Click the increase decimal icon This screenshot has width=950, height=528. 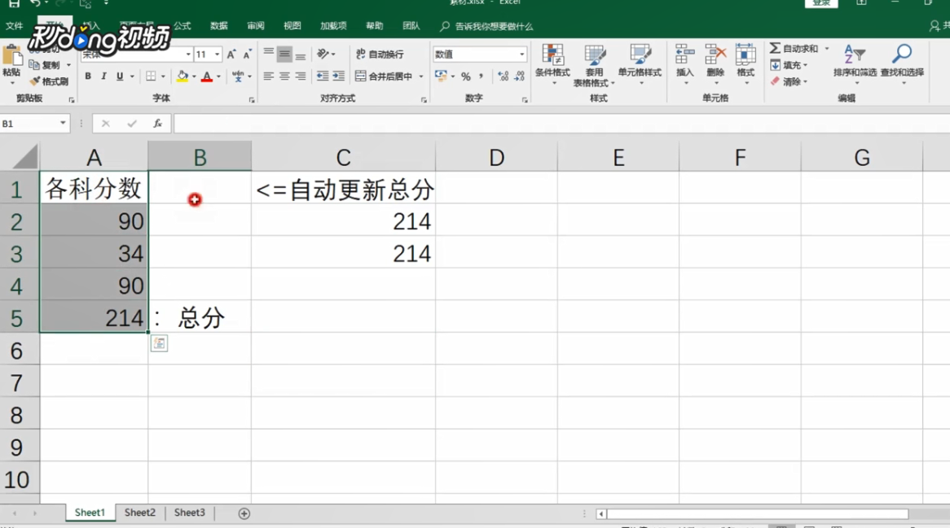coord(503,76)
